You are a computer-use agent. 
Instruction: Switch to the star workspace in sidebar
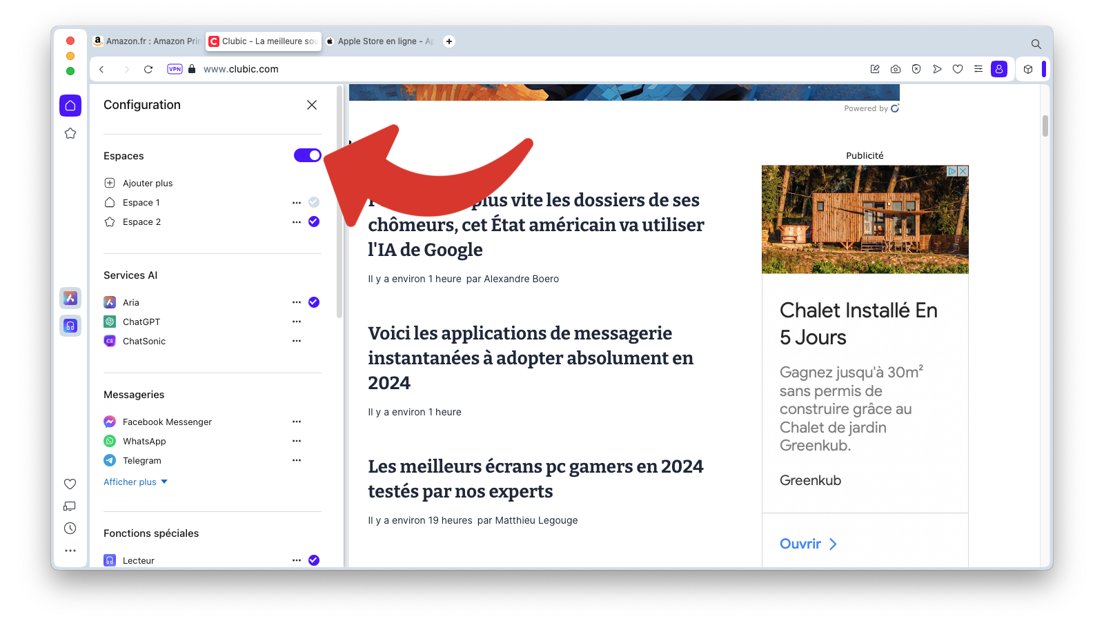point(70,133)
